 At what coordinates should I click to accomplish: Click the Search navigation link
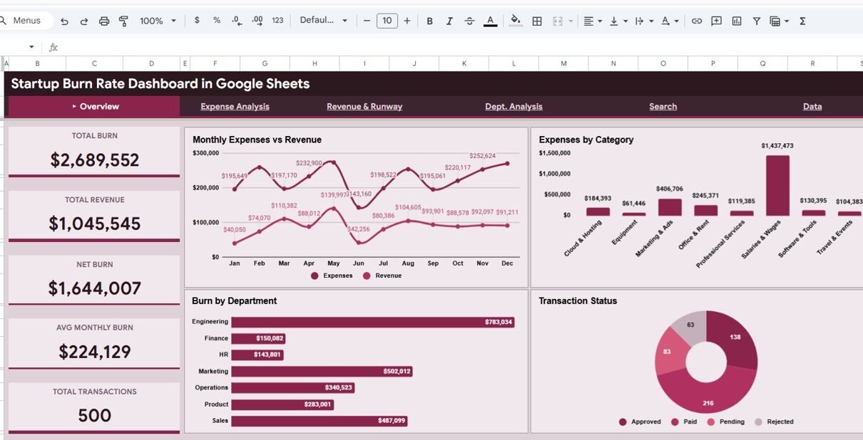(663, 107)
